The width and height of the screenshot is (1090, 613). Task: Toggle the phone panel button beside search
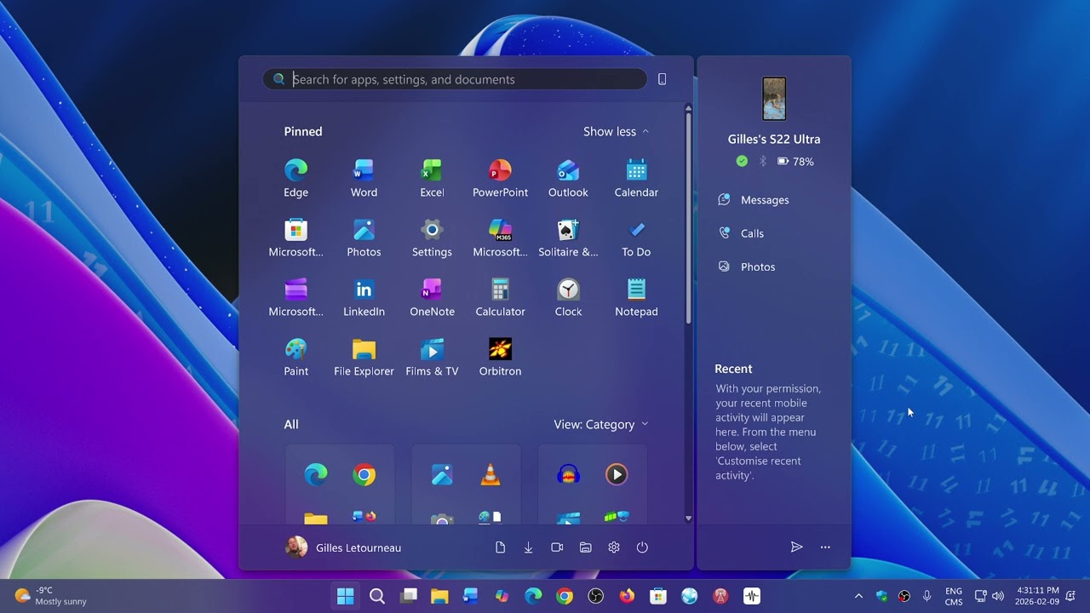pos(662,79)
